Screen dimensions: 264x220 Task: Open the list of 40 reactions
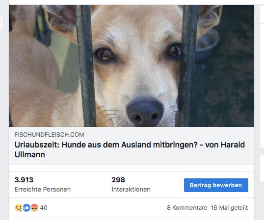[44, 208]
